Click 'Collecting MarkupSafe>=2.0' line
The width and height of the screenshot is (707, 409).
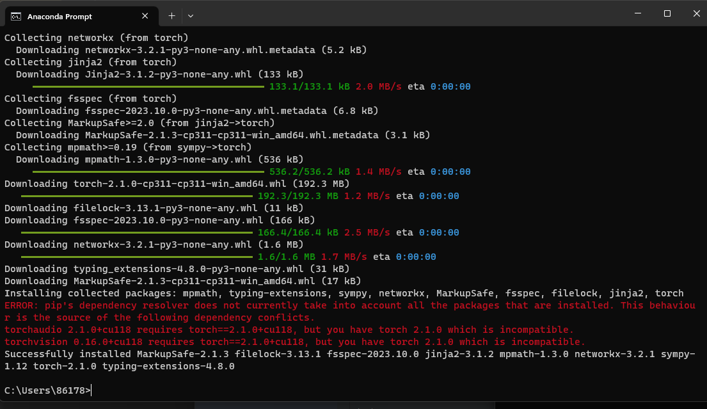pos(139,123)
